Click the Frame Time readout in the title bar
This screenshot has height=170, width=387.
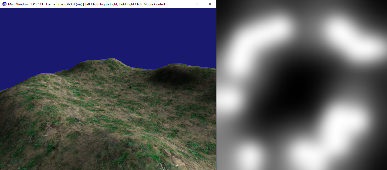point(64,4)
